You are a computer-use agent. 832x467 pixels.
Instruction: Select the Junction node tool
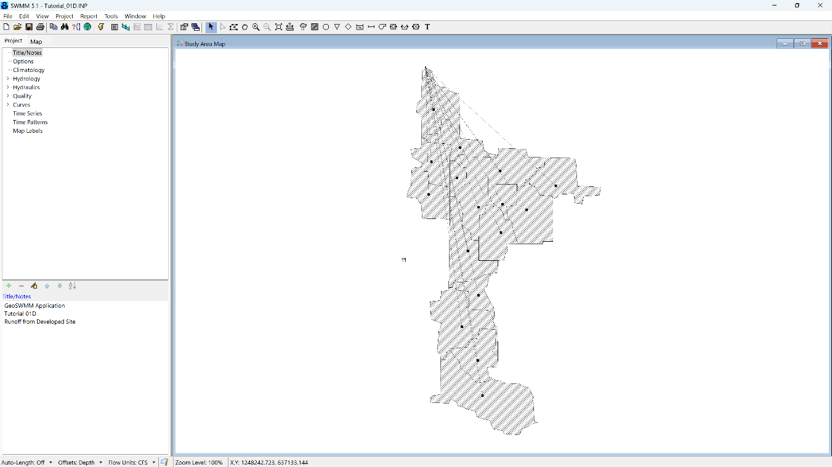point(326,27)
